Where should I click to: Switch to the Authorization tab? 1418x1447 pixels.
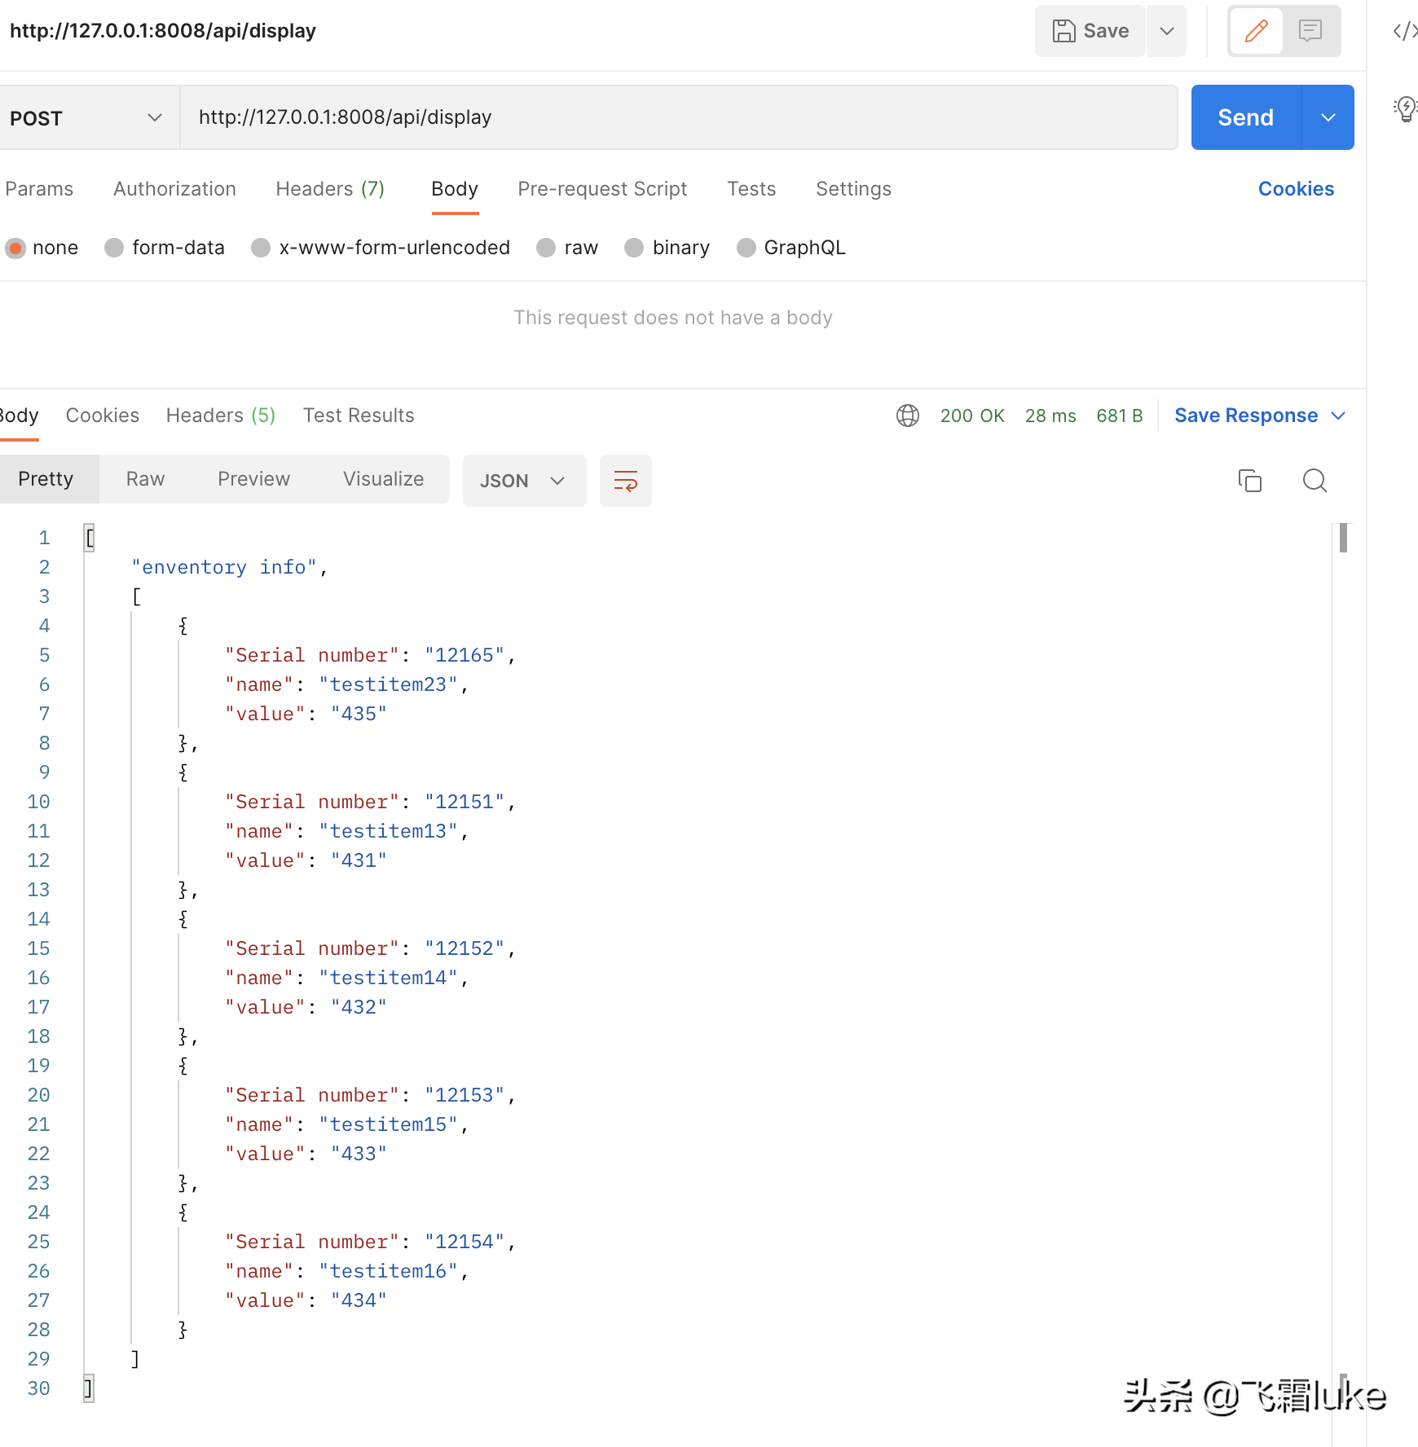click(x=174, y=189)
